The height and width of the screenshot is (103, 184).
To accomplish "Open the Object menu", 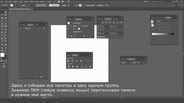I will pos(15,2).
